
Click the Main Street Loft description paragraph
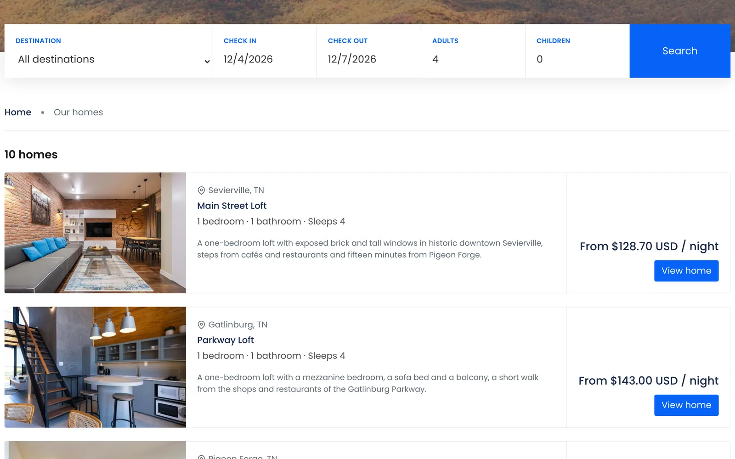(370, 249)
